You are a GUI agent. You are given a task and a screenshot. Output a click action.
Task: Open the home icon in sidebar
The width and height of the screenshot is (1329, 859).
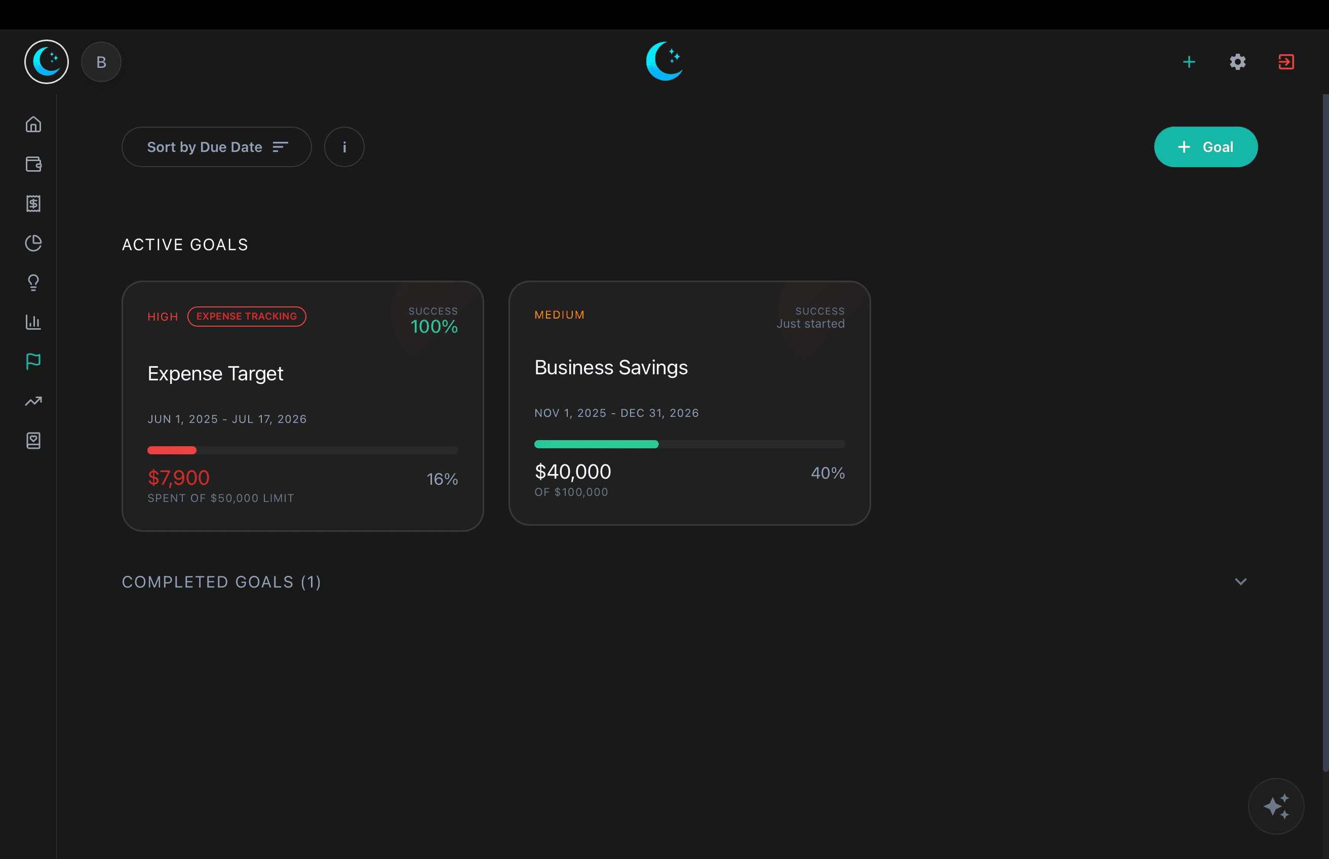(x=33, y=124)
